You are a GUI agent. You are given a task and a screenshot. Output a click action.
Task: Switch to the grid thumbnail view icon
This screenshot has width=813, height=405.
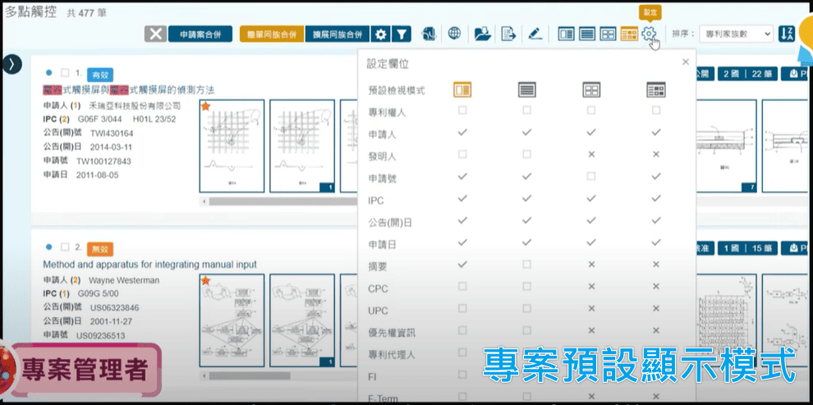(608, 34)
